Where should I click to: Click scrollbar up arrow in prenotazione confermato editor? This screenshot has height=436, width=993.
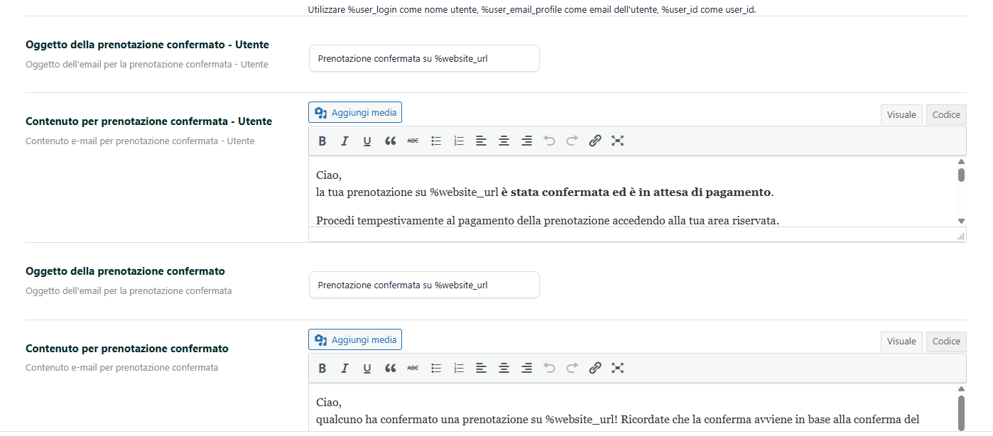(x=961, y=389)
